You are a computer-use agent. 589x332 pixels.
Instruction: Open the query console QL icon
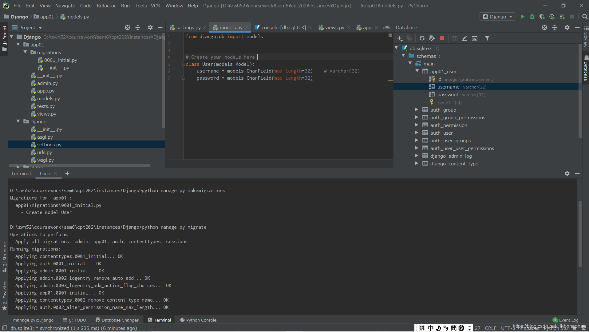pos(475,38)
